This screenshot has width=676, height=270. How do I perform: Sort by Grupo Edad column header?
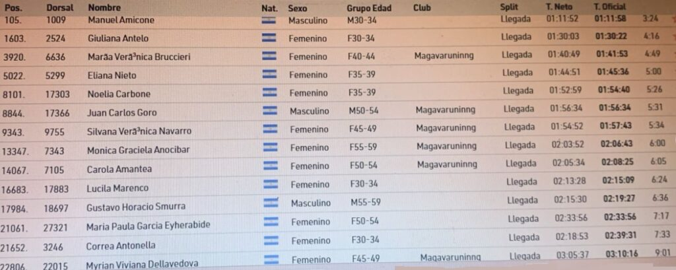(x=369, y=8)
